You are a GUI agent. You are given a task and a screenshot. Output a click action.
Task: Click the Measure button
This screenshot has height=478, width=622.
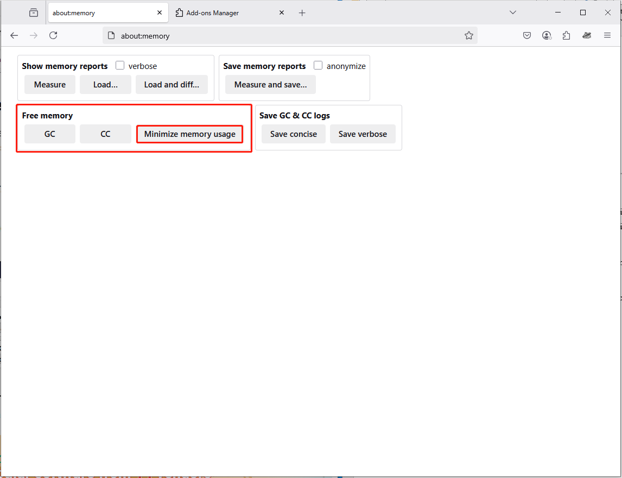[x=50, y=85]
